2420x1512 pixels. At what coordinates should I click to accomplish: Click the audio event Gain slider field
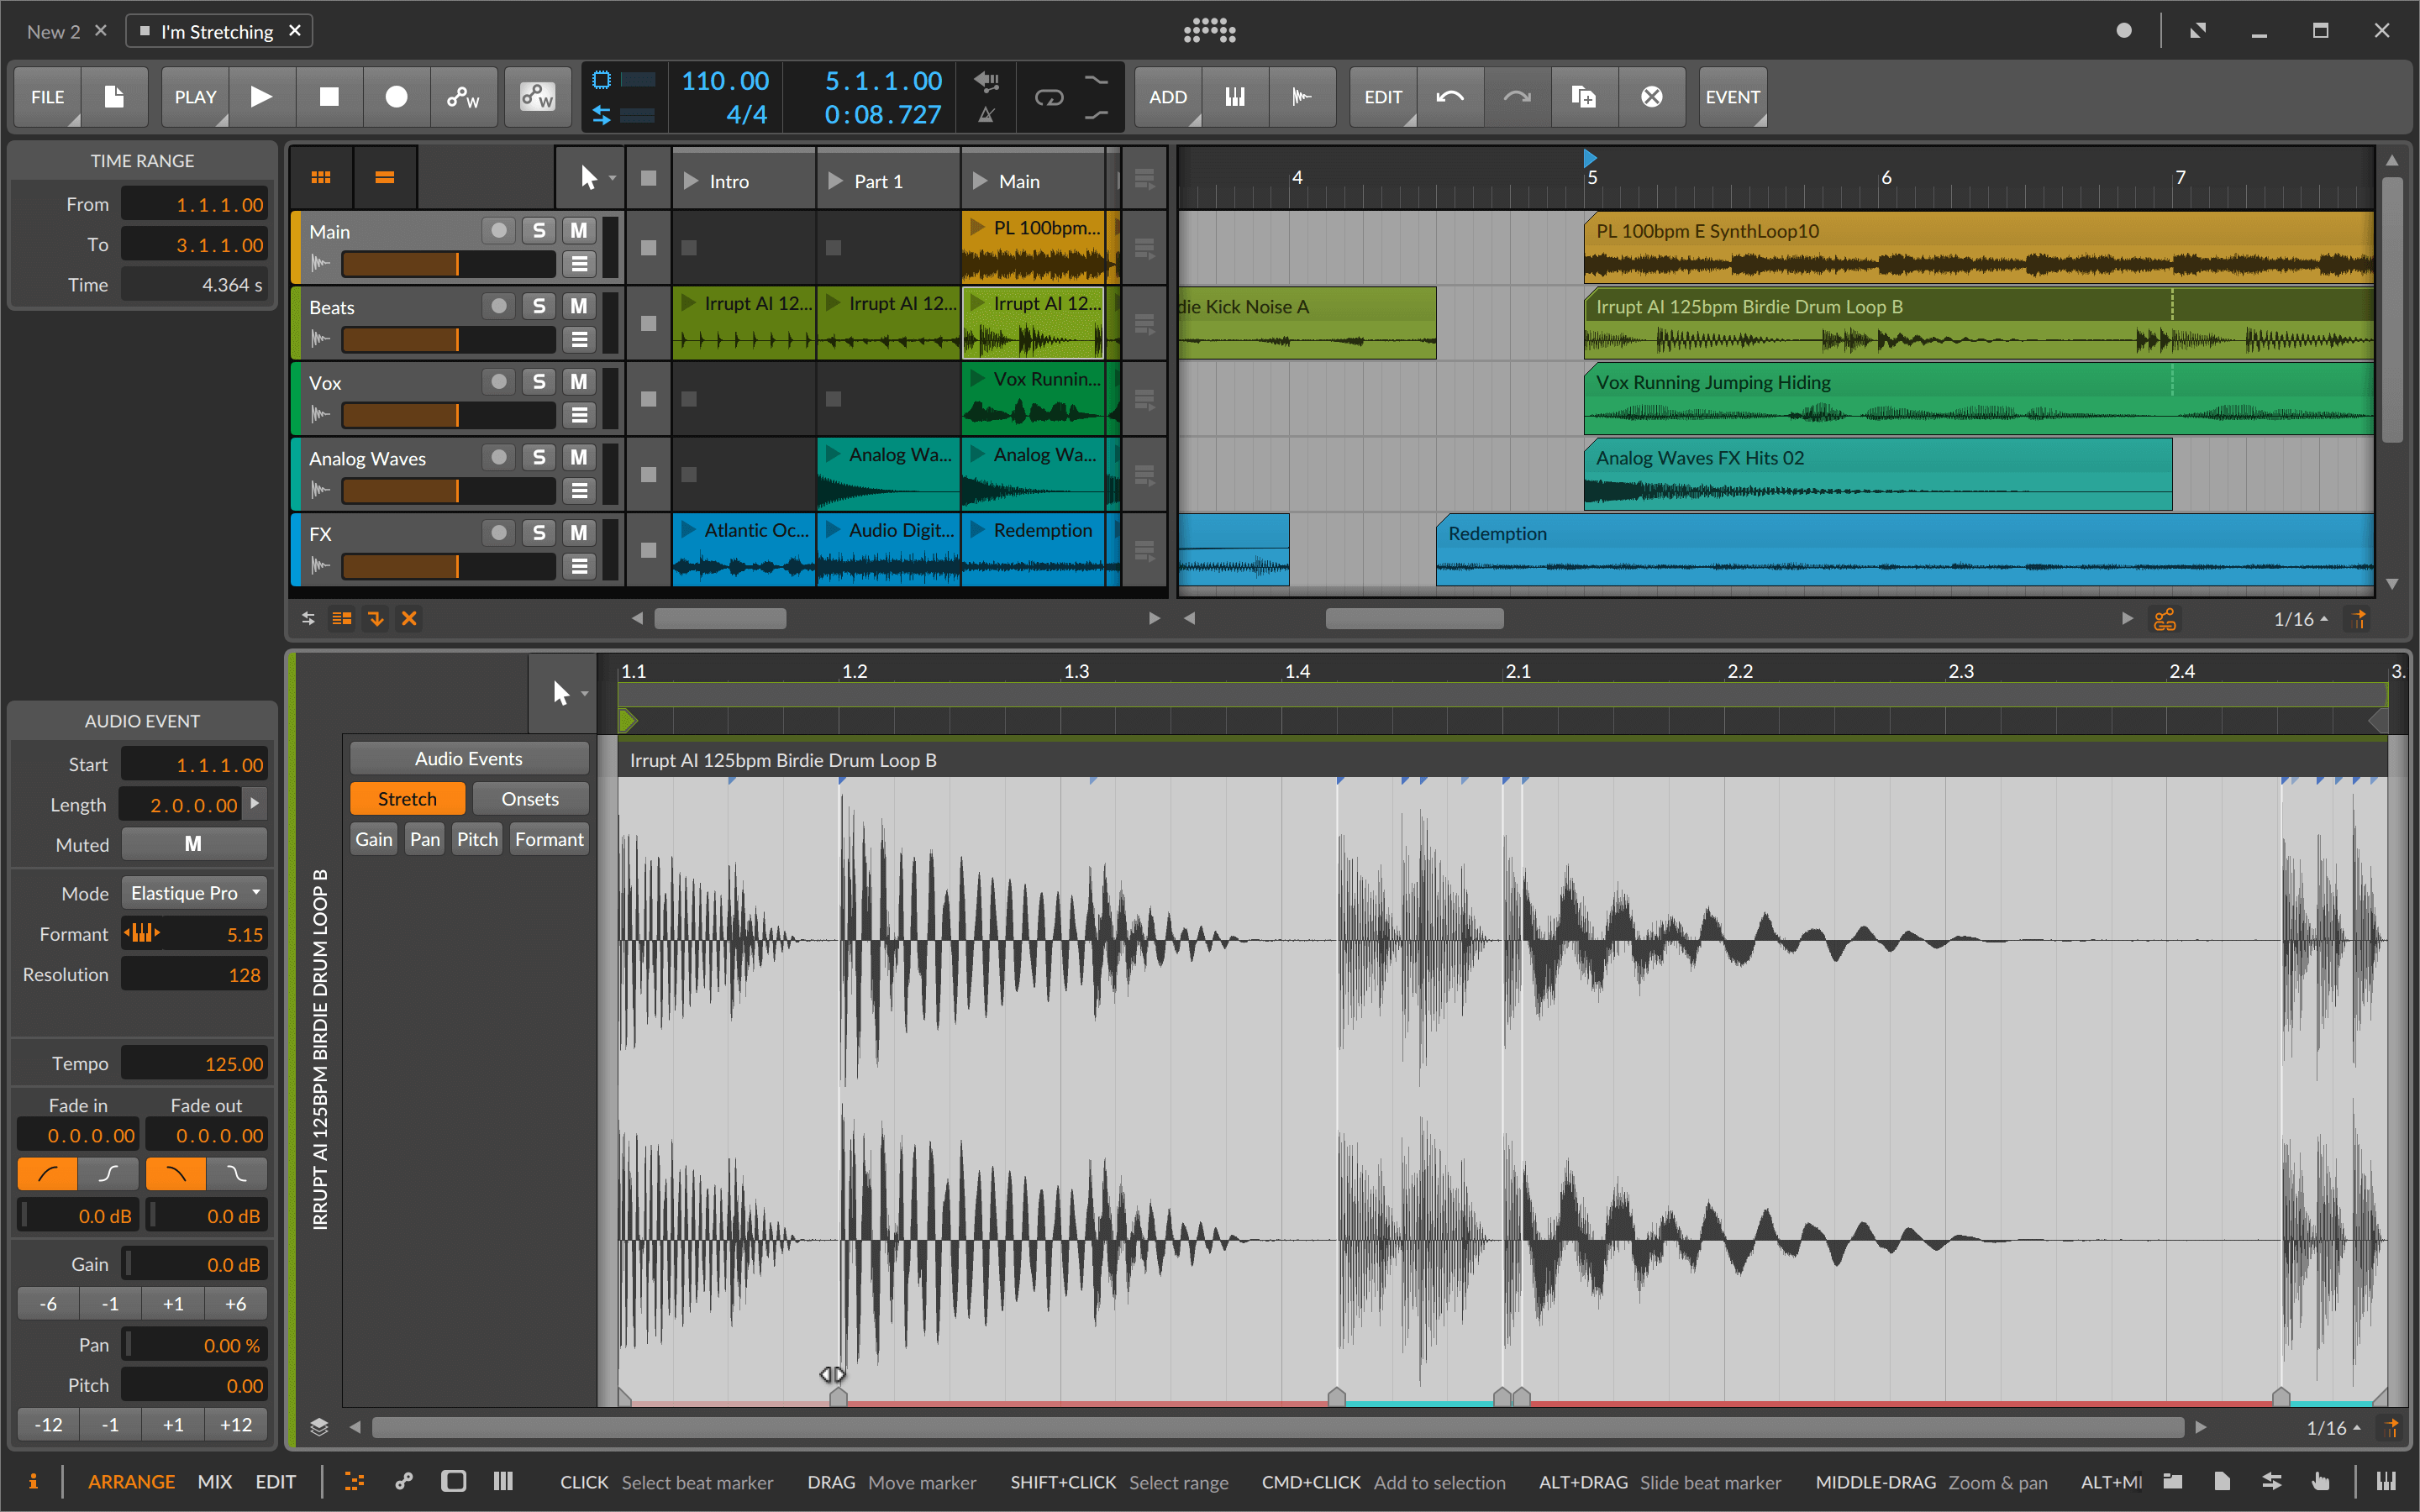(195, 1264)
